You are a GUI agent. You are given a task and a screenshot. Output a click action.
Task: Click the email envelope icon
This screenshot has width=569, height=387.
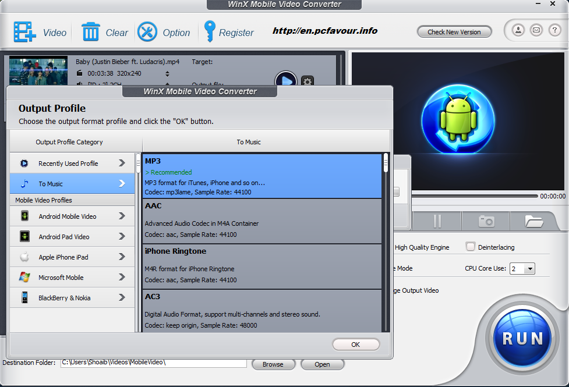pos(536,30)
